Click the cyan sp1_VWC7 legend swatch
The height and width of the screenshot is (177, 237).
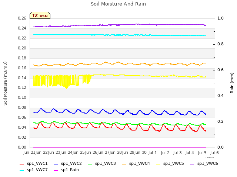pyautogui.click(x=22, y=170)
